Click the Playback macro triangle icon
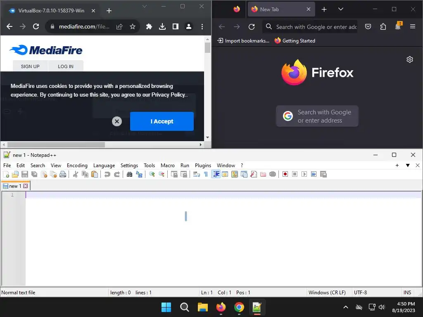Image resolution: width=423 pixels, height=317 pixels. [x=304, y=174]
